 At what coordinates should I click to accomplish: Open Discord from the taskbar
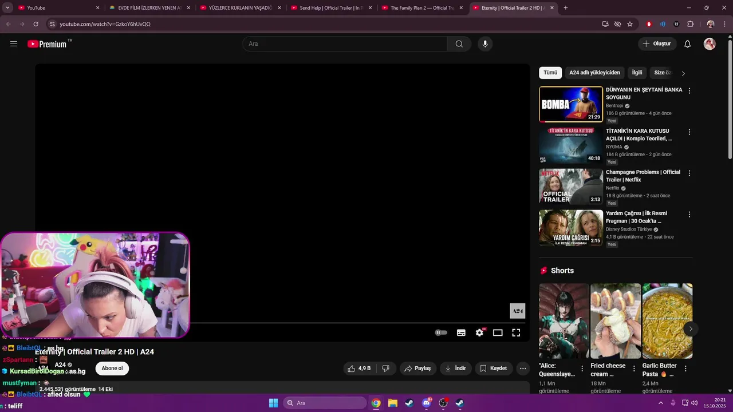[x=426, y=403]
